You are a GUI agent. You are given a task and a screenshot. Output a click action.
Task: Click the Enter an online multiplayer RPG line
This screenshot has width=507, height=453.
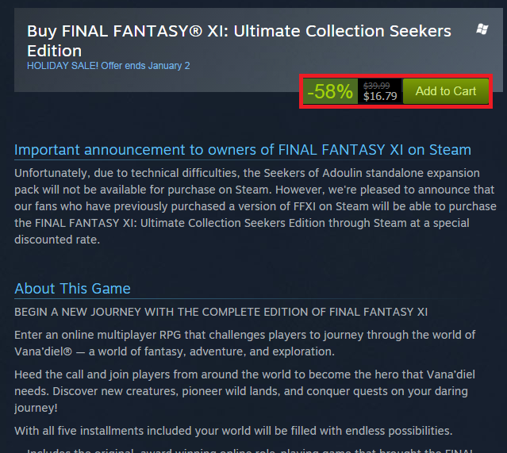245,334
